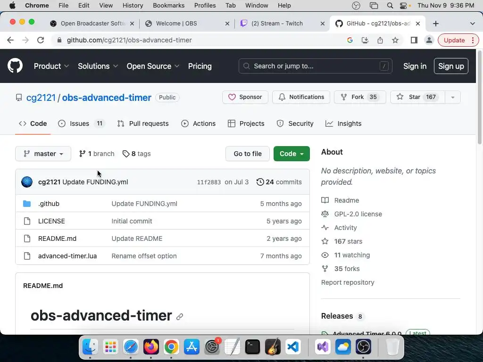The width and height of the screenshot is (483, 362).
Task: Open App Store from the dock
Action: (192, 347)
